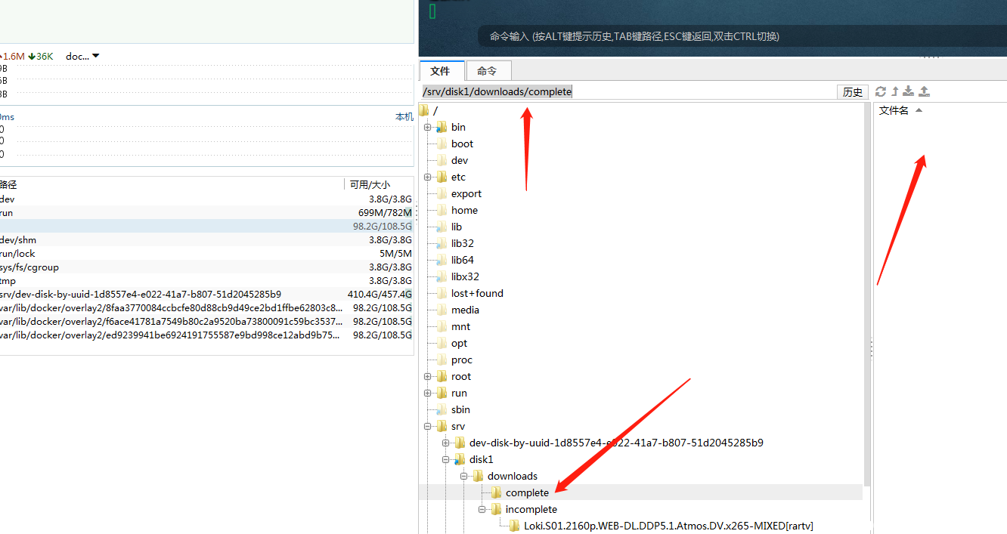Collapse the incomplete folder node

coord(482,509)
